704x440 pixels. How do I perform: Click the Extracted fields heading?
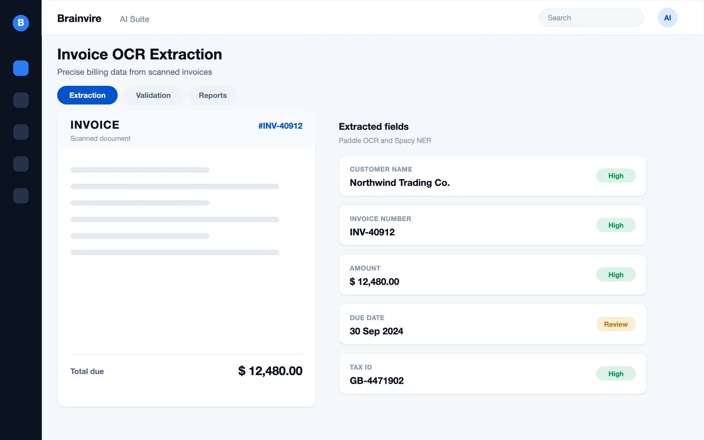[374, 127]
